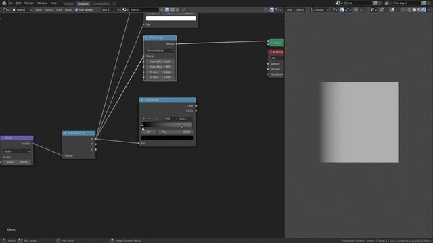Collapse the ColorRamp node

pyautogui.click(x=142, y=100)
